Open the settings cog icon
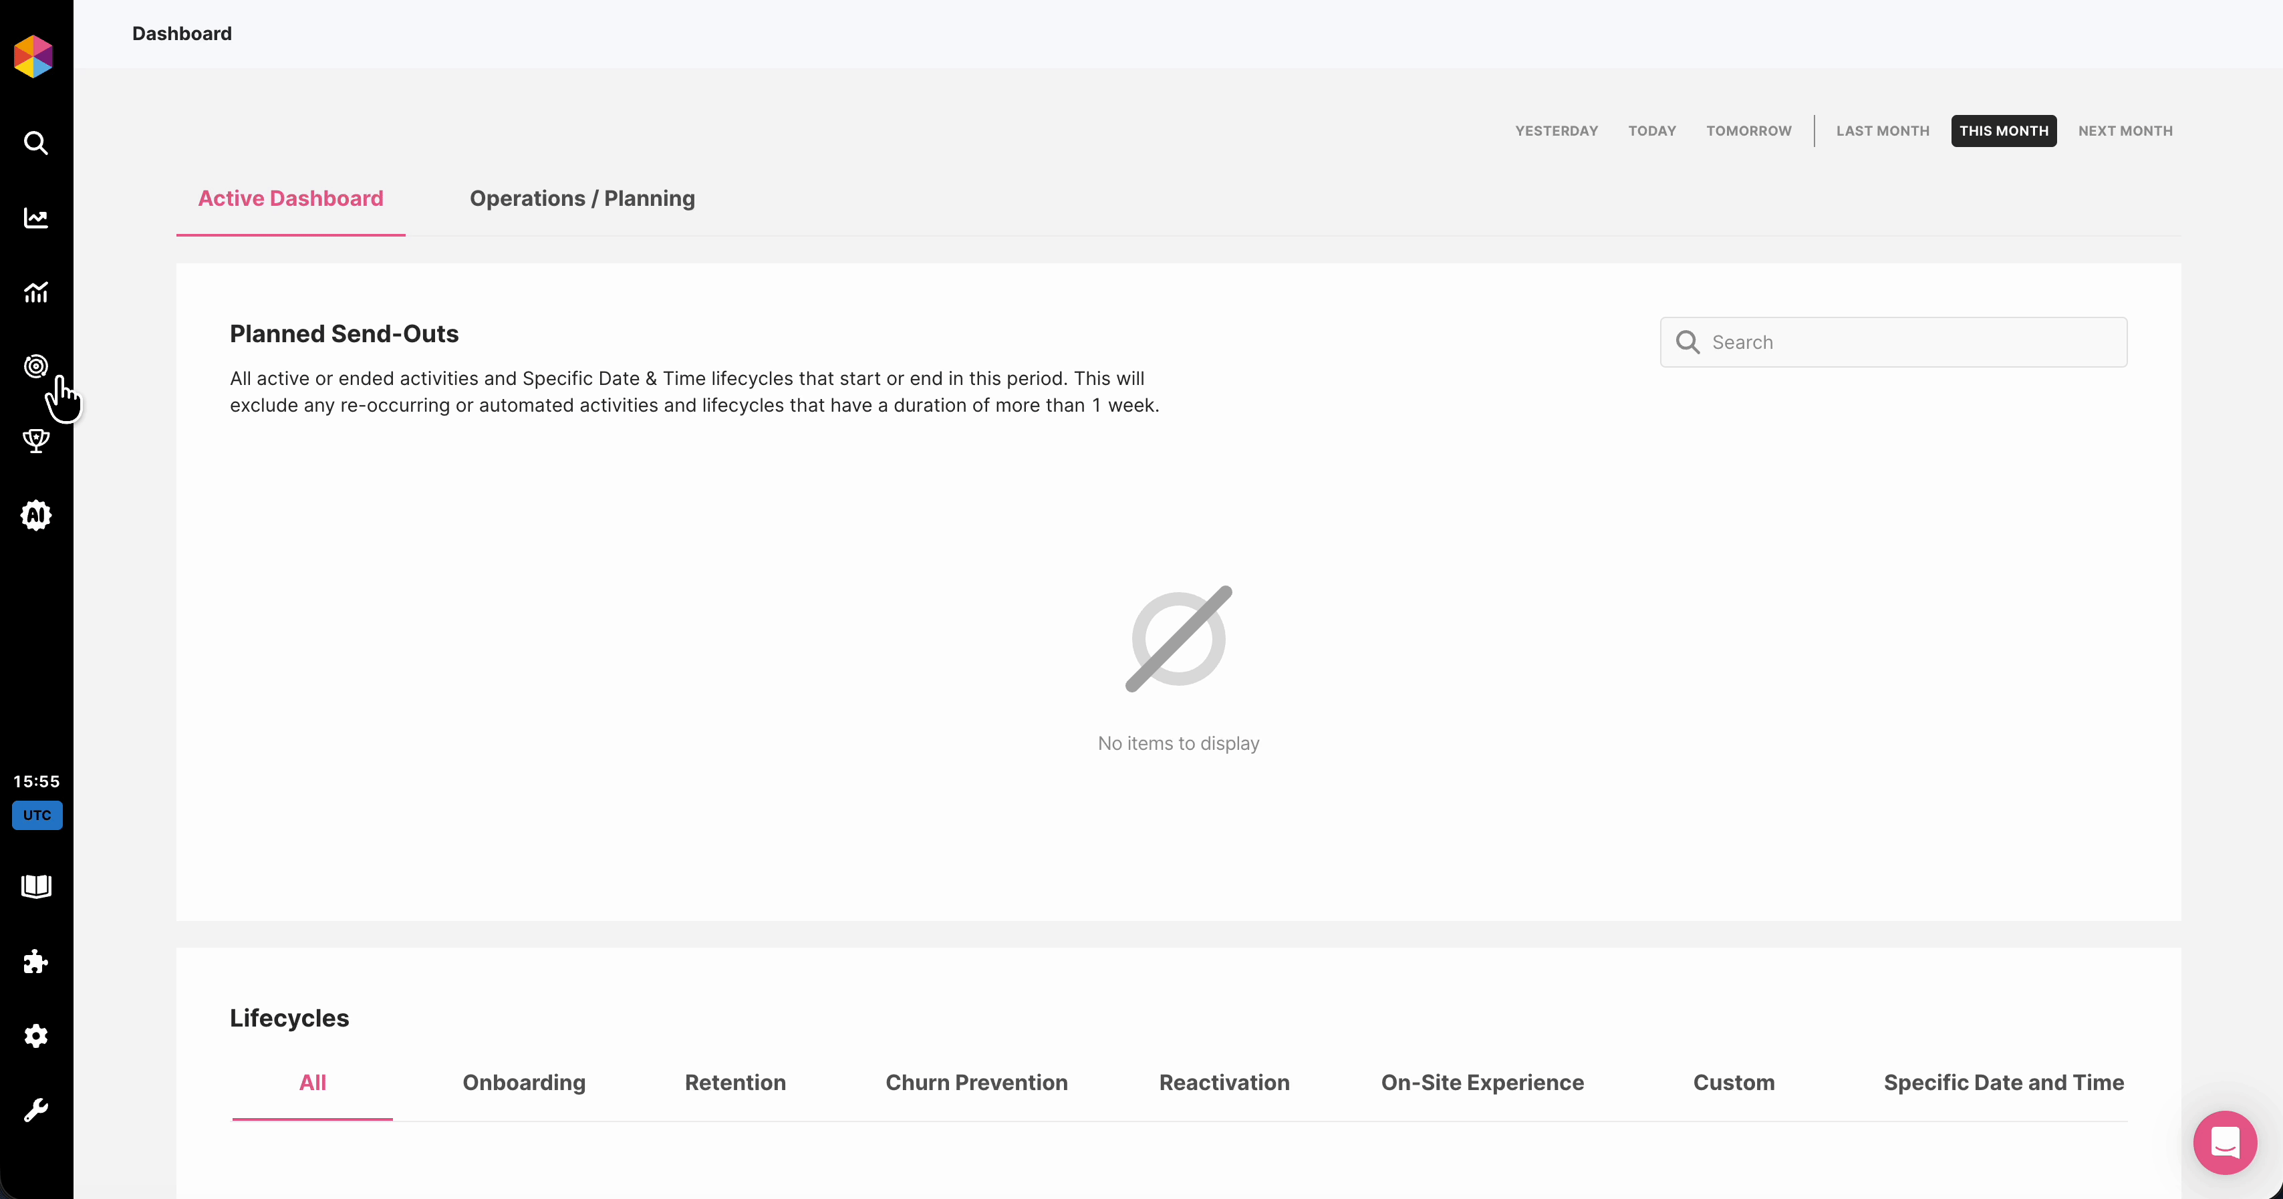The height and width of the screenshot is (1199, 2283). point(35,1035)
